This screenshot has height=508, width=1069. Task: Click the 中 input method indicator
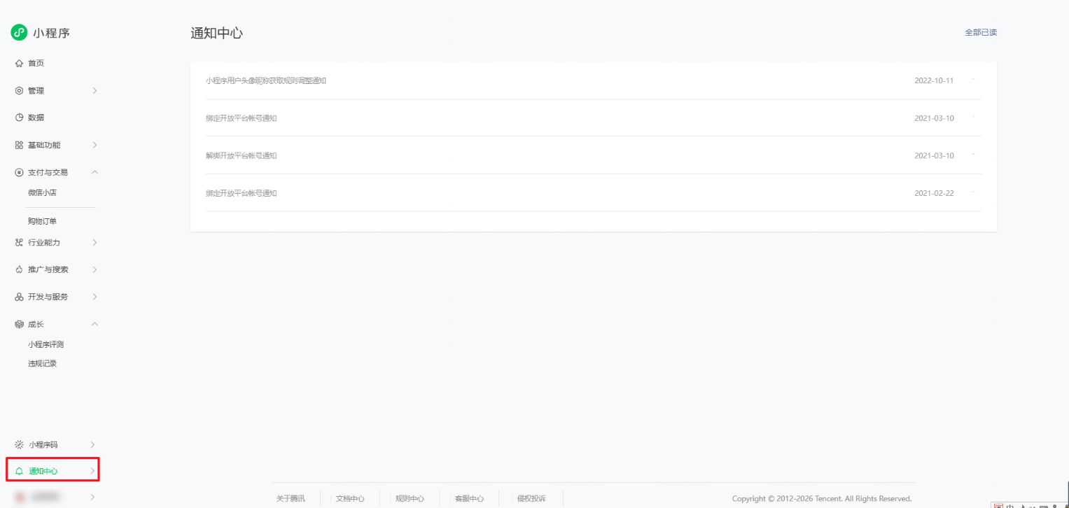[x=1010, y=505]
